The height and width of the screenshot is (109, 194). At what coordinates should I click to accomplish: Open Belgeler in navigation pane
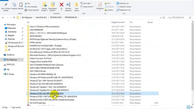tap(11, 35)
